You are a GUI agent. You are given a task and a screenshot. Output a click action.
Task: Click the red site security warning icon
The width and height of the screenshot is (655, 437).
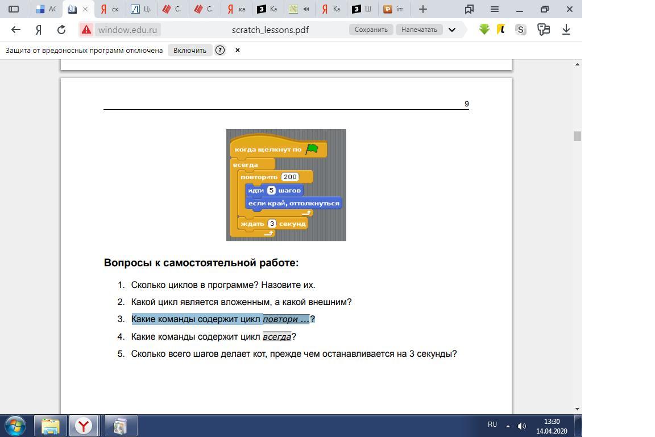(x=86, y=30)
